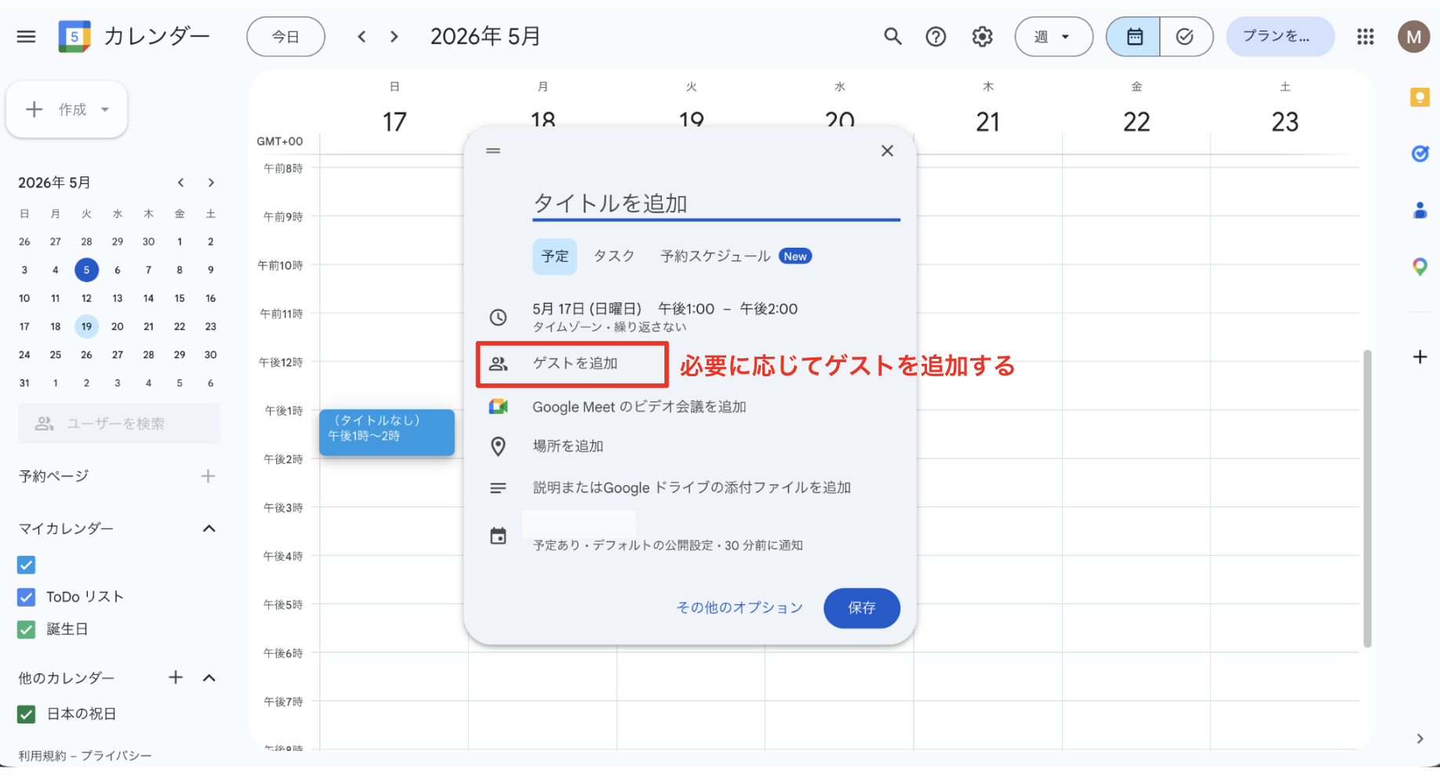Open the 利用規約 link

42,756
